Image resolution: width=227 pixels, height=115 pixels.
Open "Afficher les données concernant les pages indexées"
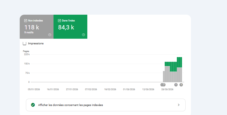click(106, 105)
